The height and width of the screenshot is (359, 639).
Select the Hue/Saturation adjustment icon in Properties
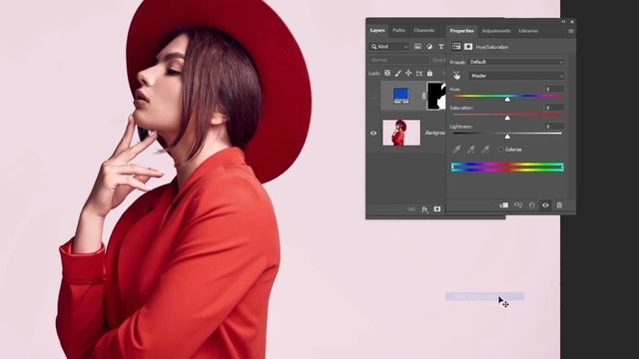coord(456,47)
